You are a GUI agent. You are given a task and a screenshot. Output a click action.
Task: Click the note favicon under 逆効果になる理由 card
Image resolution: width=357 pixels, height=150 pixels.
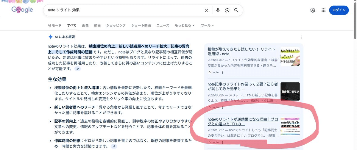point(209,143)
